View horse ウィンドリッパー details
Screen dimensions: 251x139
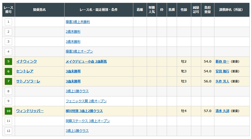pyautogui.click(x=30, y=111)
